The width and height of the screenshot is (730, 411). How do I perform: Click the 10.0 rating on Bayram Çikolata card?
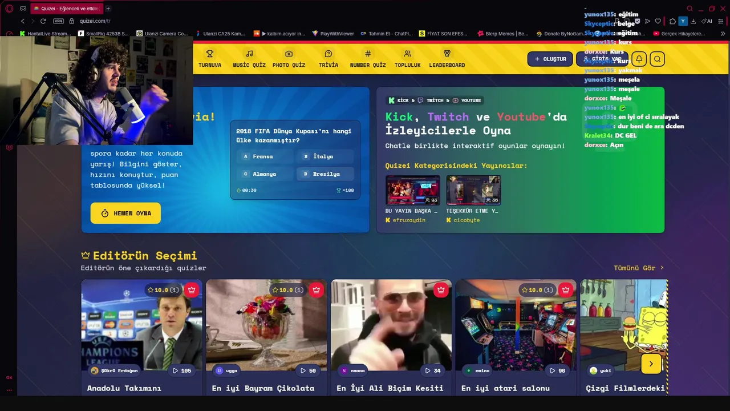[289, 290]
